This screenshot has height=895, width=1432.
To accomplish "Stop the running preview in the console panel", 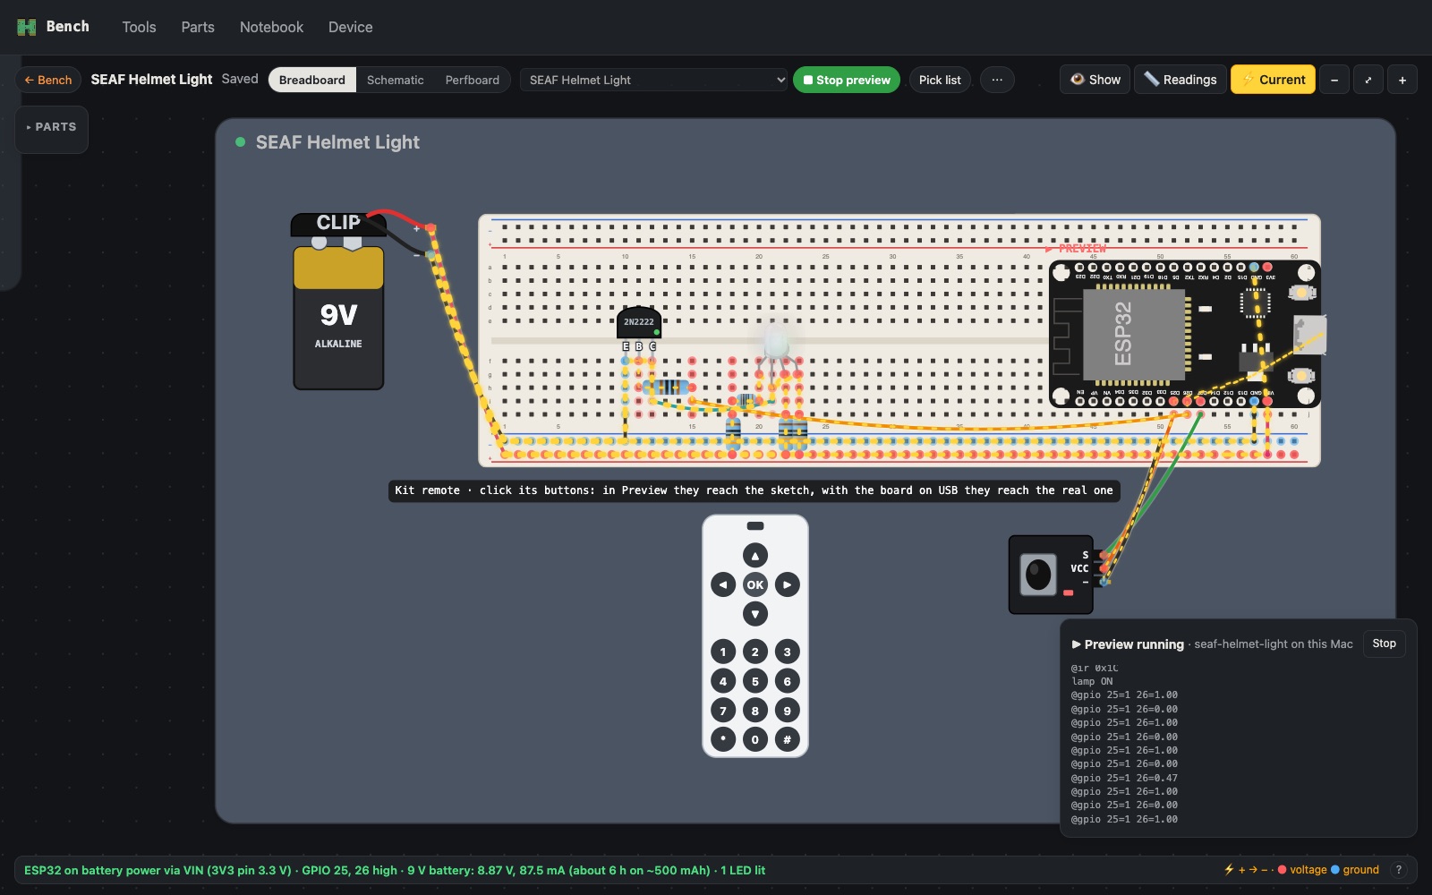I will tap(1384, 644).
